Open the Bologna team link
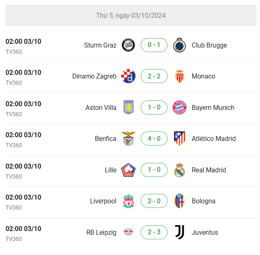Image resolution: width=260 pixels, height=255 pixels. (x=203, y=201)
